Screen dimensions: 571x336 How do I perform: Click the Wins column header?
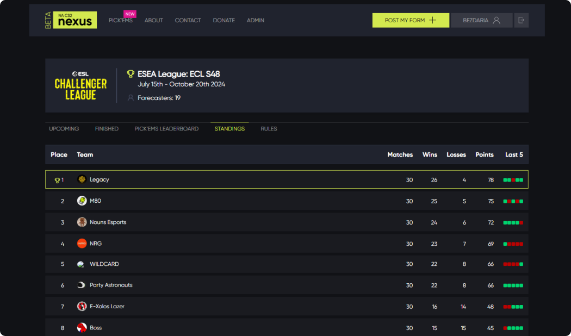[x=430, y=155]
